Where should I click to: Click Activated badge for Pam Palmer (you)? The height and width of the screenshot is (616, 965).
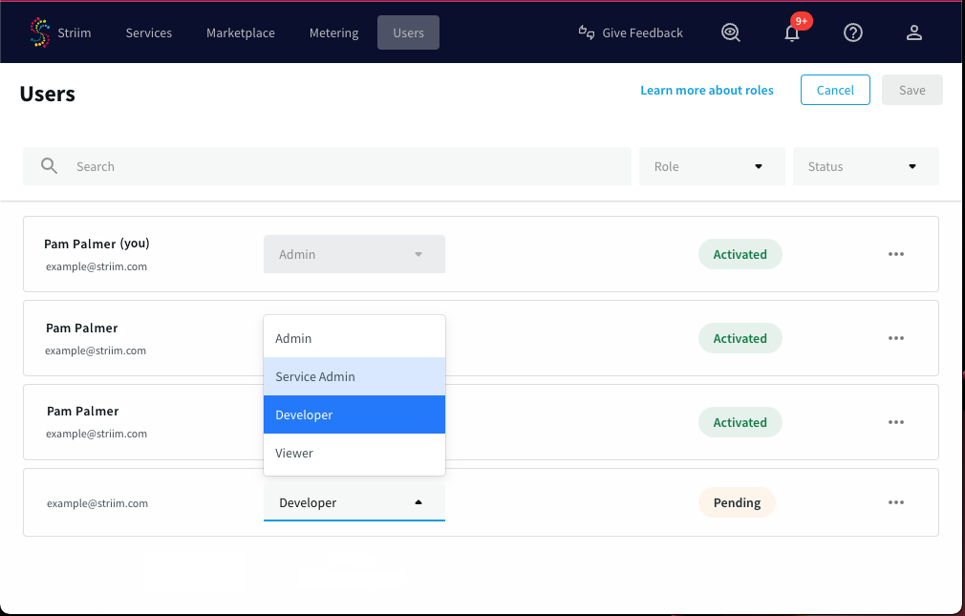click(740, 254)
